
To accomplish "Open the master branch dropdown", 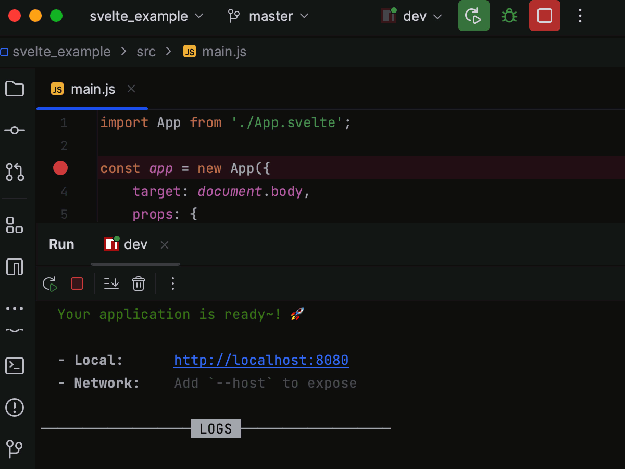I will click(269, 16).
